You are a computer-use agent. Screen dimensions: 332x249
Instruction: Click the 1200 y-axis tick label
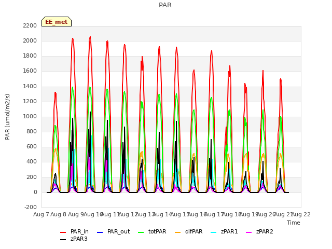point(30,102)
